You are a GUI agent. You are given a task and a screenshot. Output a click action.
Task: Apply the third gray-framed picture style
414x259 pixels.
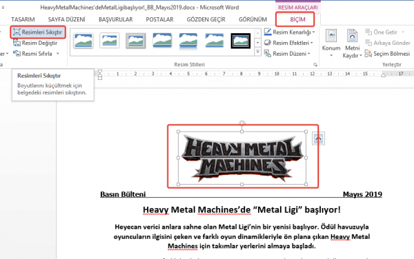(136, 41)
